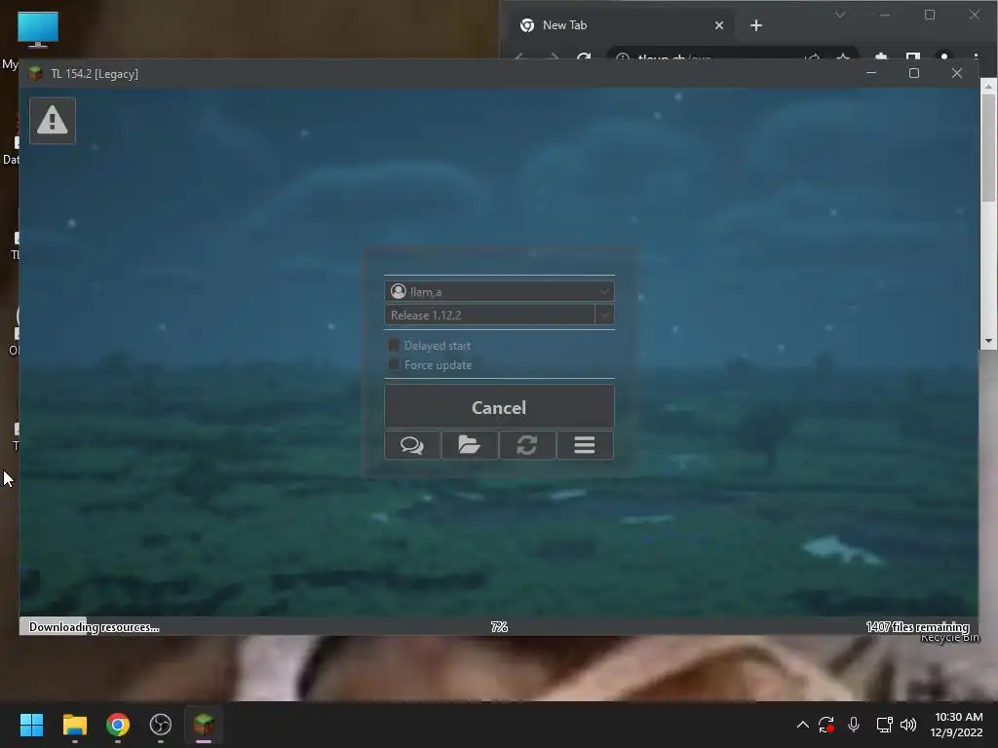Viewport: 998px width, 748px height.
Task: Click the grass block icon in TL title bar
Action: pyautogui.click(x=36, y=74)
